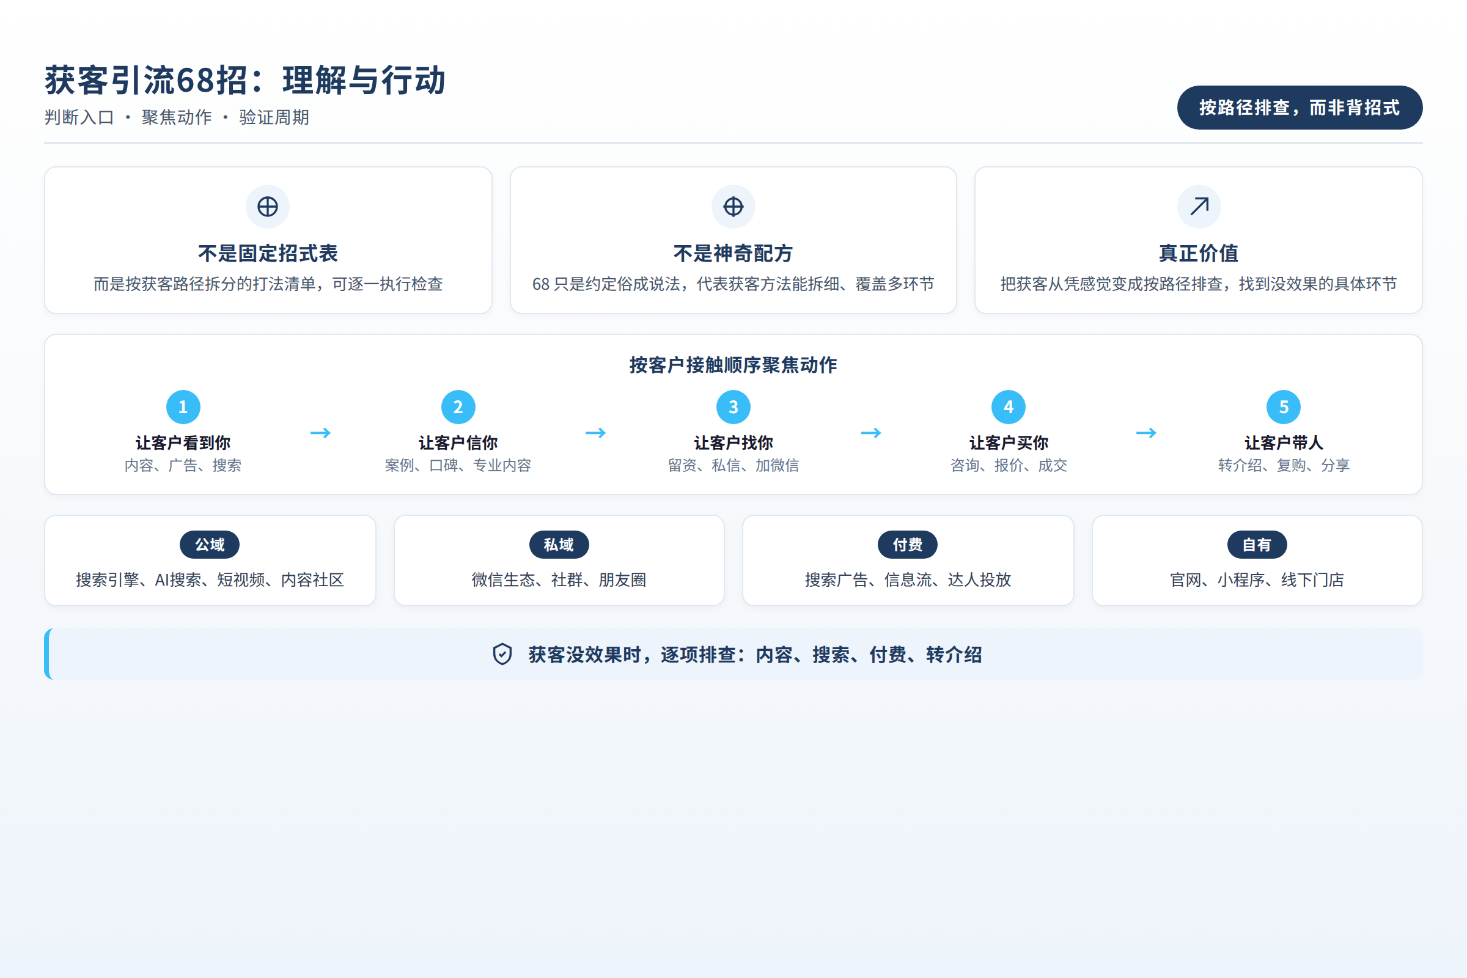Click step circle 4 above 让客户买你

1009,407
